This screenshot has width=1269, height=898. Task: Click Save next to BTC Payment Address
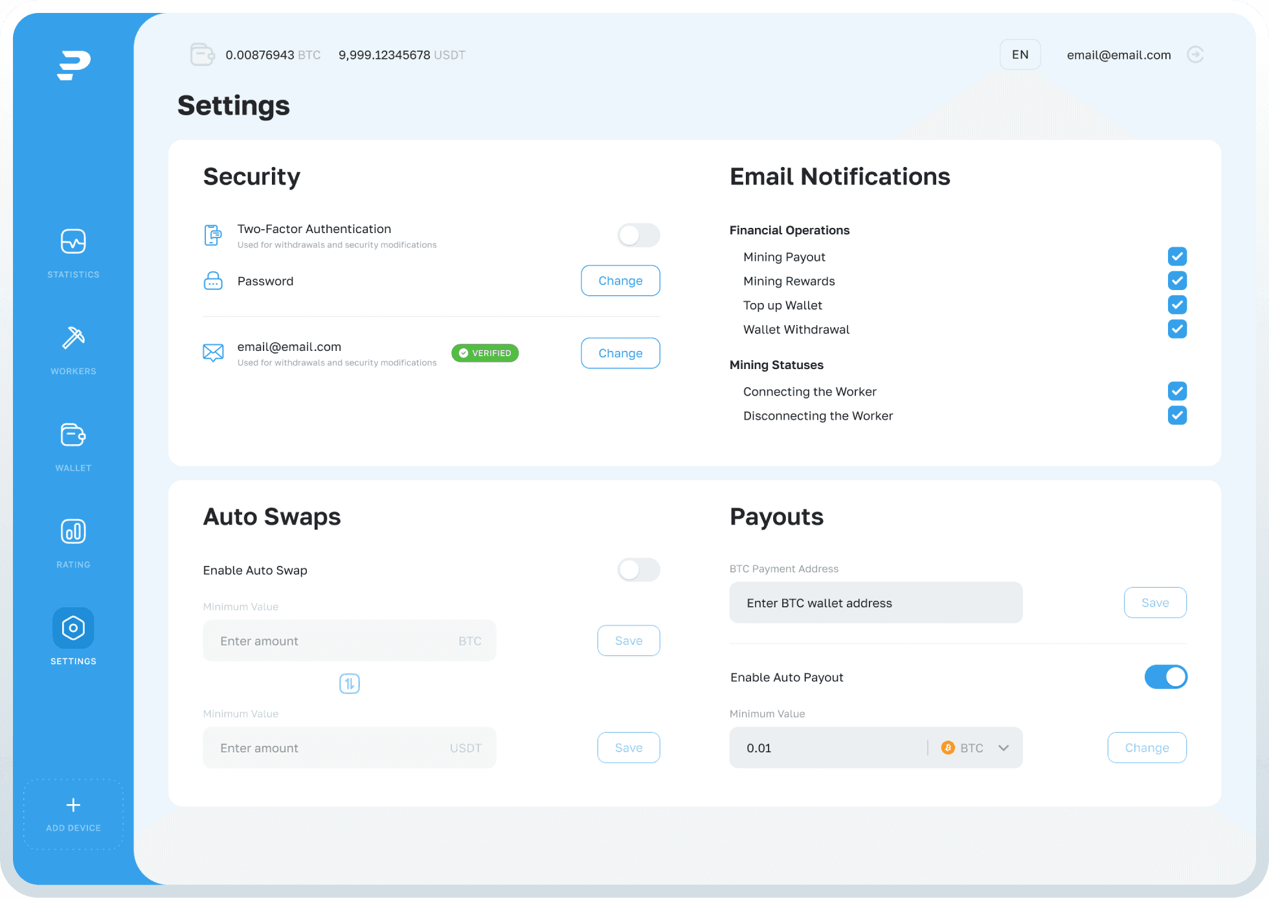pos(1155,603)
